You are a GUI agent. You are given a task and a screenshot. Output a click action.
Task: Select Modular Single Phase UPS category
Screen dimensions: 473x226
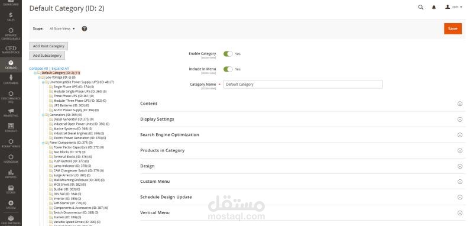click(x=80, y=92)
